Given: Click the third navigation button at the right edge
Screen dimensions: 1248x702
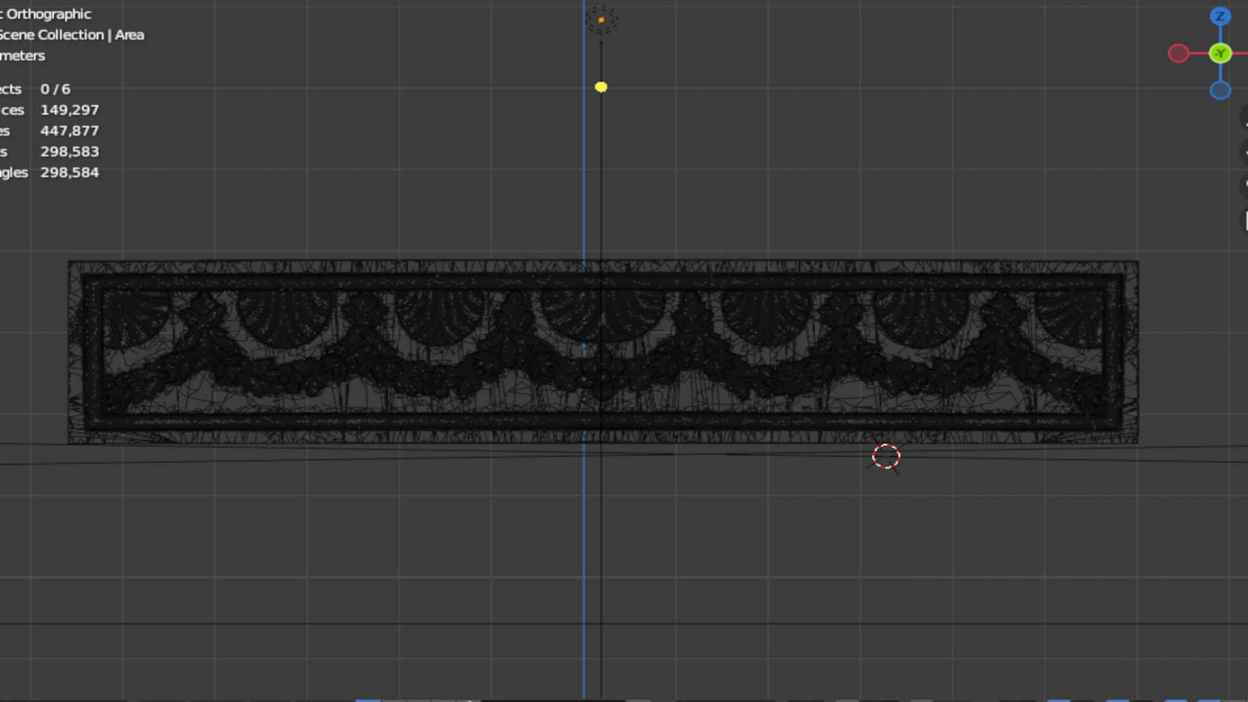Looking at the screenshot, I should (1244, 185).
